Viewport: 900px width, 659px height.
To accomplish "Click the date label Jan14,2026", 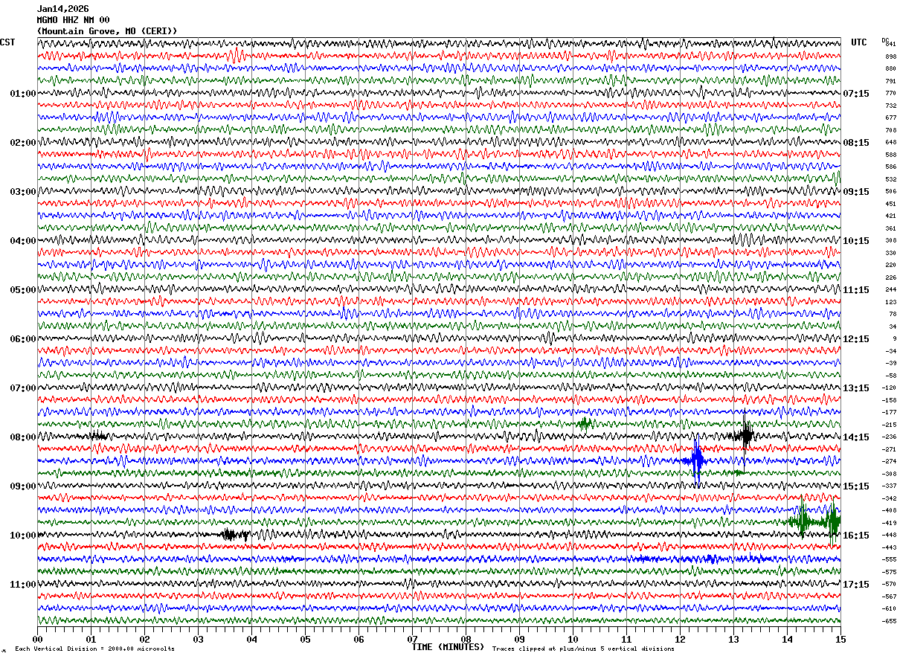I will (62, 9).
